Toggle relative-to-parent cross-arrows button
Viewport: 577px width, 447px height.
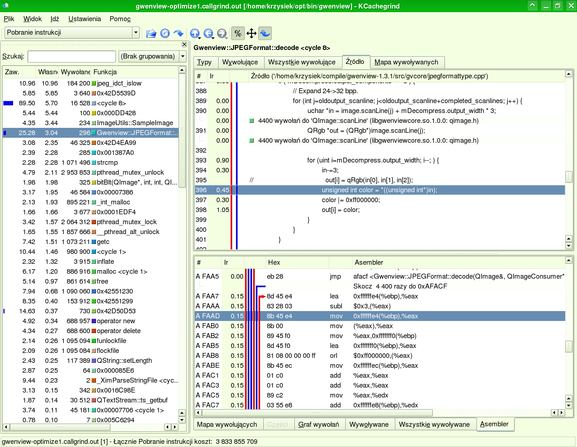point(252,33)
